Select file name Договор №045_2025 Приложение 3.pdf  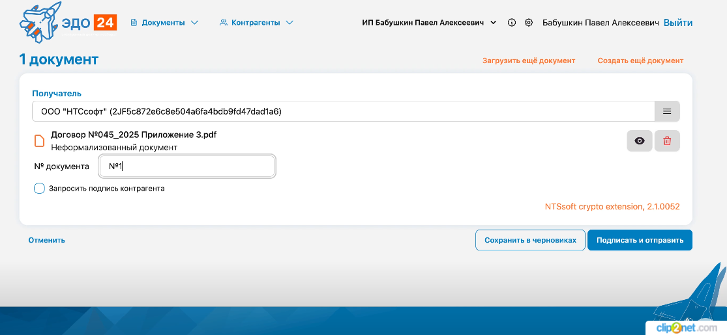(134, 135)
